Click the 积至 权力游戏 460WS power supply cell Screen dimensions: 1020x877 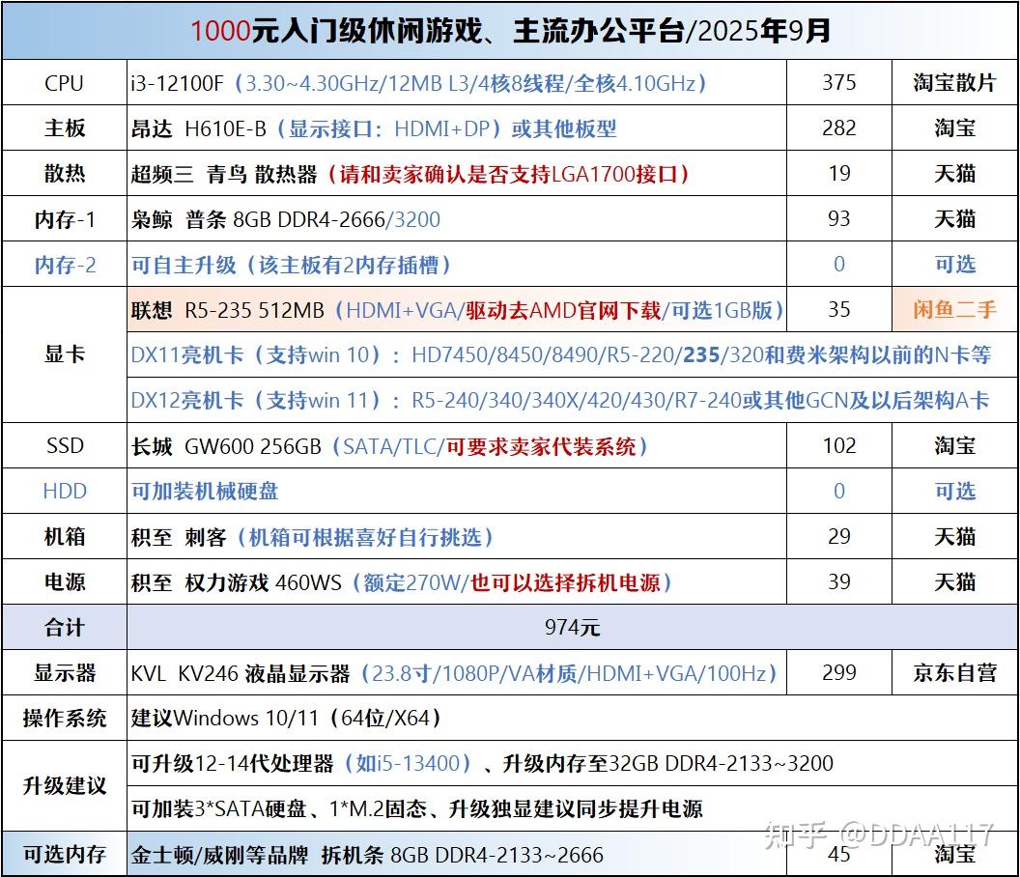coord(457,582)
